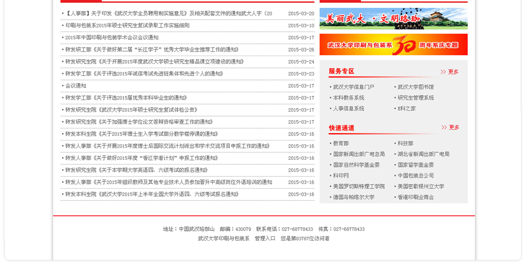This screenshot has height=275, width=525.
Task: Open 武汉大学图书馆 link
Action: (415, 87)
